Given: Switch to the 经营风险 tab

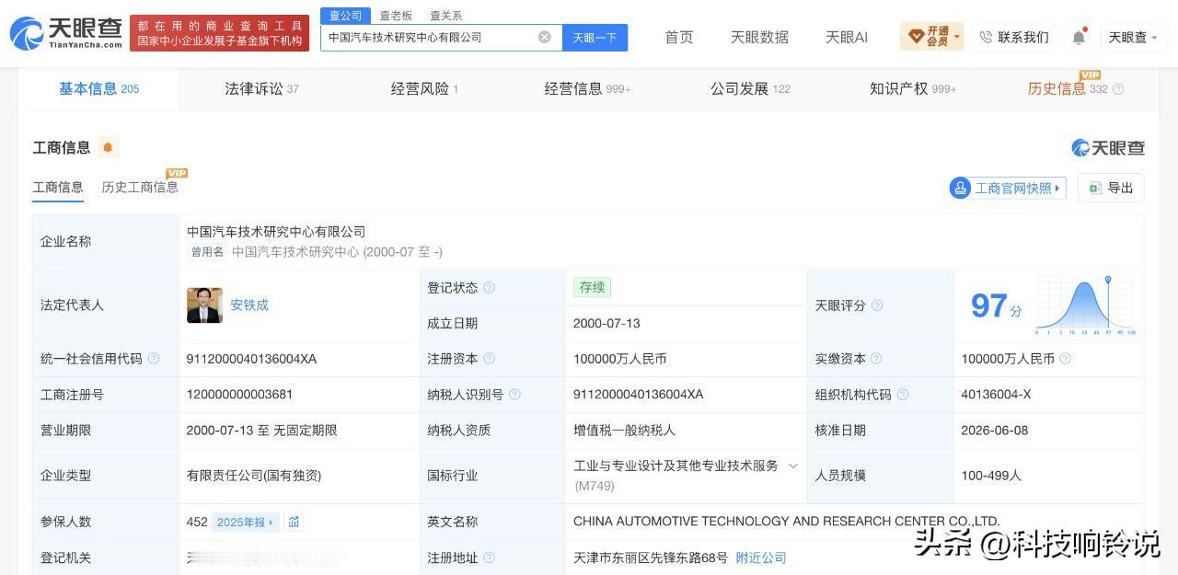Looking at the screenshot, I should click(x=424, y=89).
